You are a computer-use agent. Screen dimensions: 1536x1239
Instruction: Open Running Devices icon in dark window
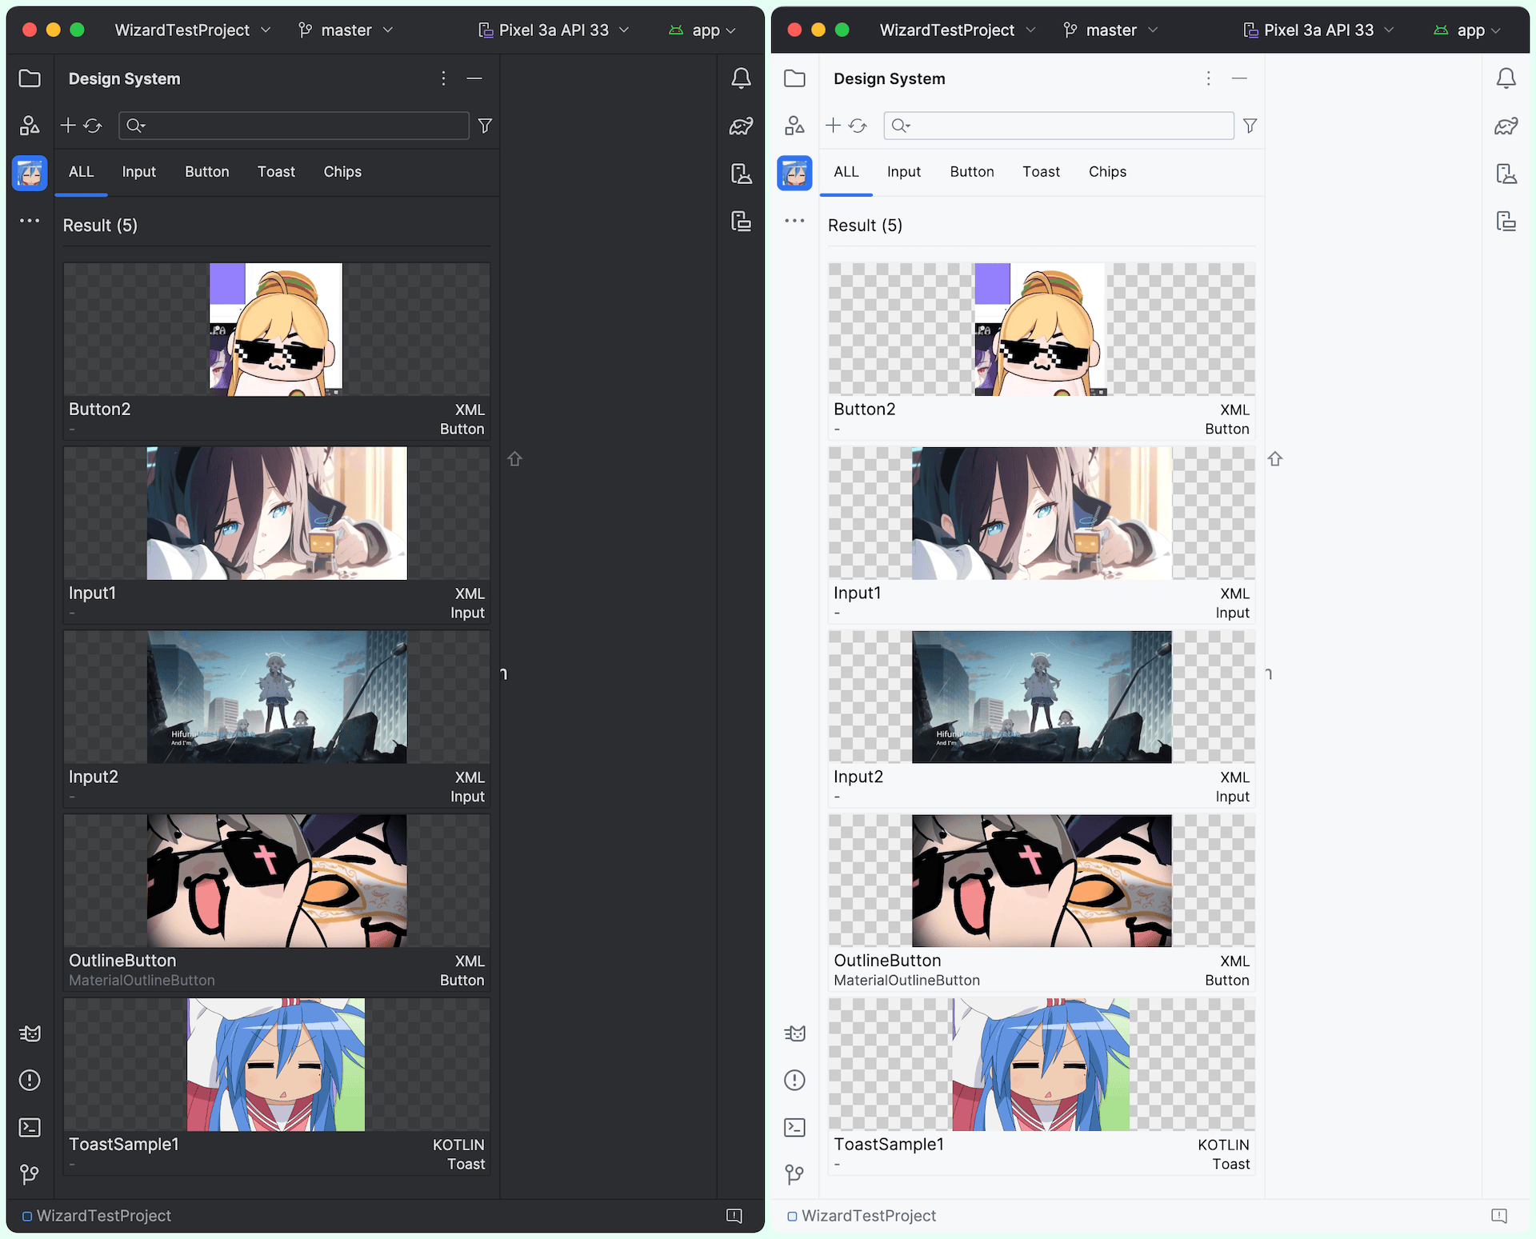tap(742, 221)
